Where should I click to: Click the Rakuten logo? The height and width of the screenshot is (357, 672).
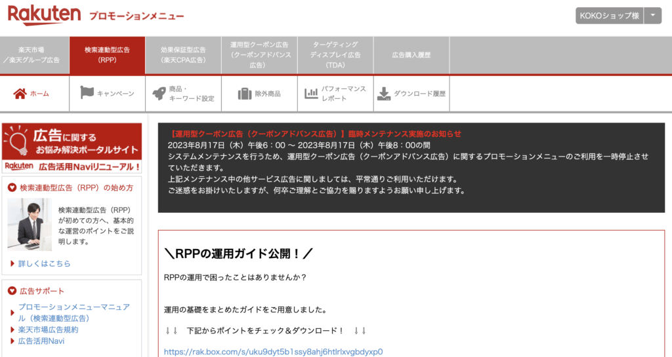coord(44,15)
